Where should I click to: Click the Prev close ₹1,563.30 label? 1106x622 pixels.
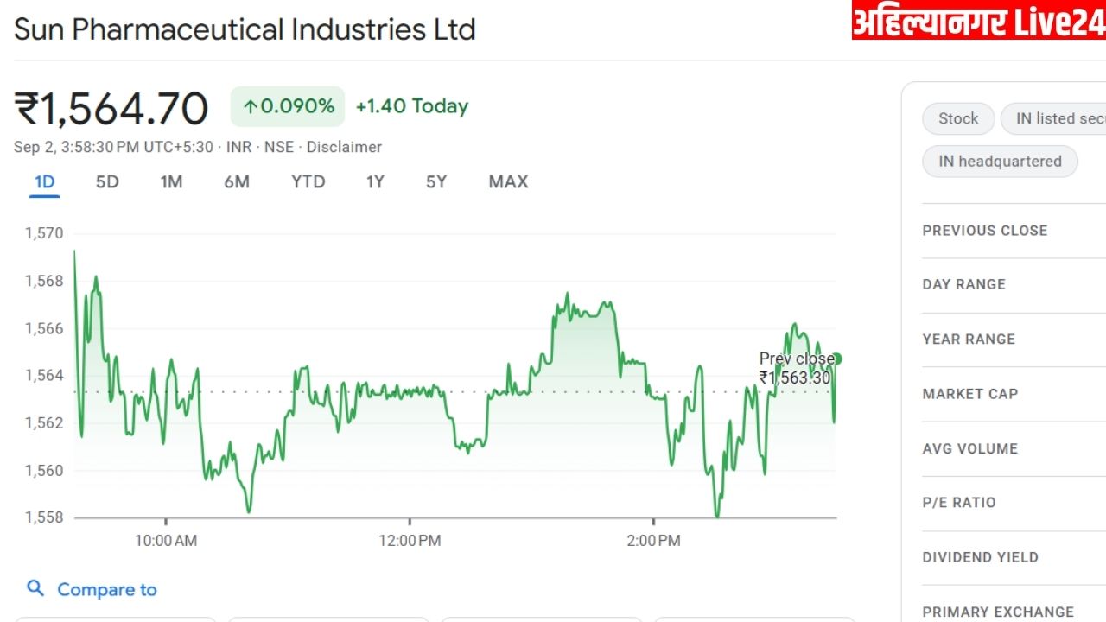(x=797, y=368)
